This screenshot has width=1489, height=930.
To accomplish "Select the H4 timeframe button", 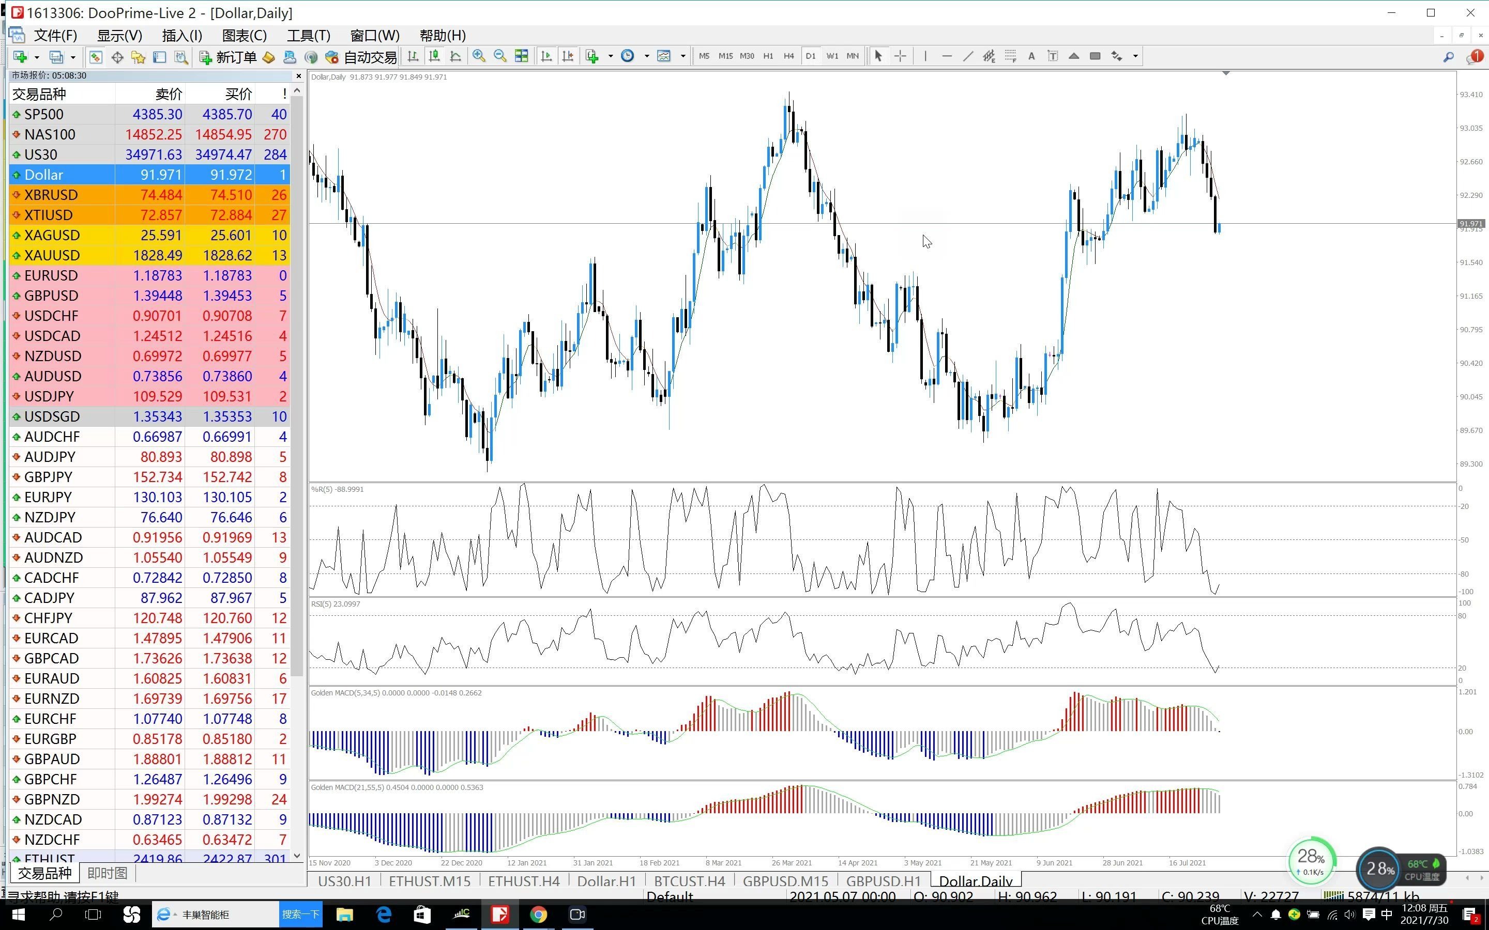I will pyautogui.click(x=789, y=56).
